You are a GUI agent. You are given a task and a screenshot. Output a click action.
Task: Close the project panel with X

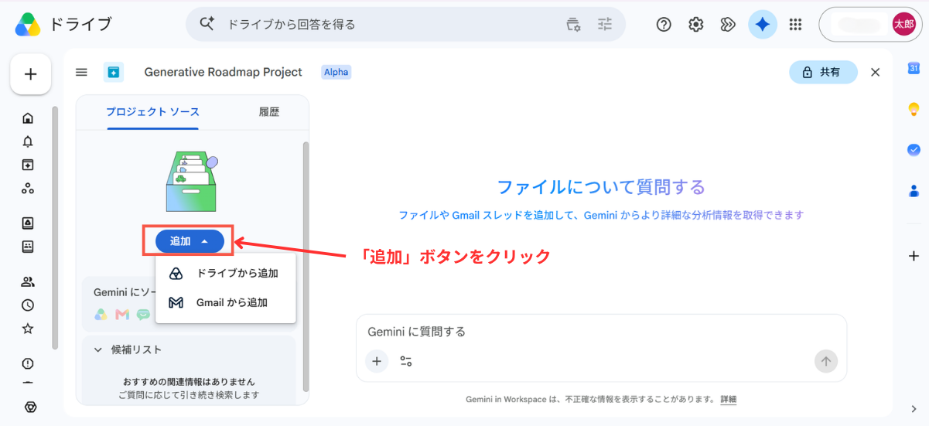[x=876, y=72]
